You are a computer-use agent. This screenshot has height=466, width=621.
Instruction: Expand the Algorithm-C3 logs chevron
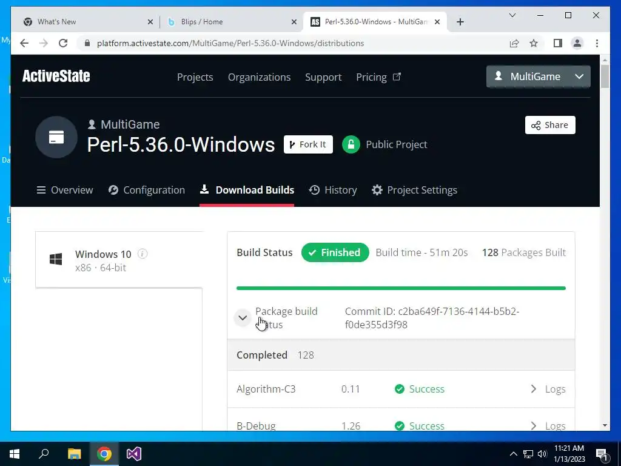534,389
